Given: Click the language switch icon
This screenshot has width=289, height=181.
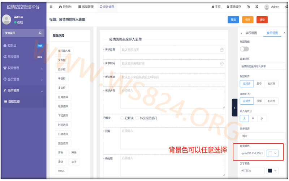Looking at the screenshot, I should [x=249, y=7].
